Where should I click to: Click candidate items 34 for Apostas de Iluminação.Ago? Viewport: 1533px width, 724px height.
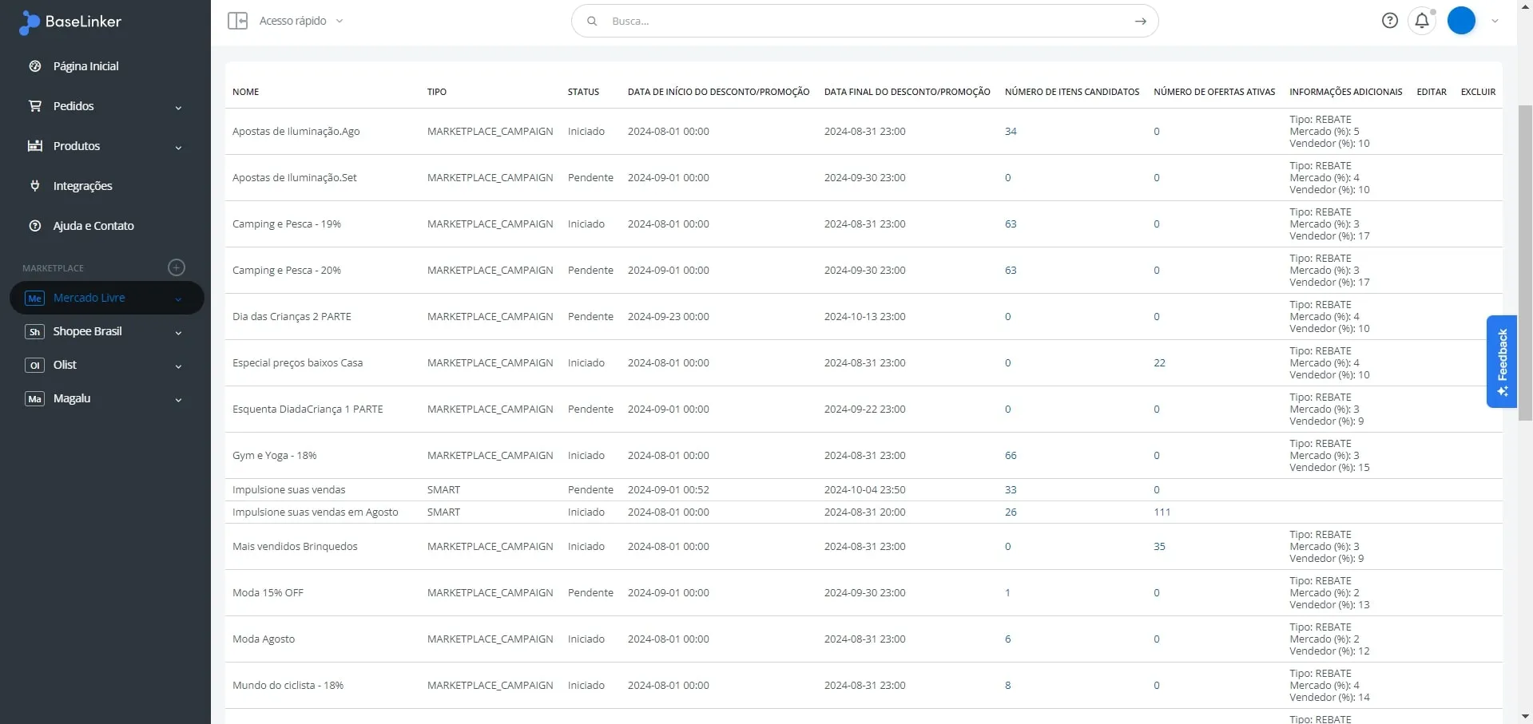point(1011,132)
